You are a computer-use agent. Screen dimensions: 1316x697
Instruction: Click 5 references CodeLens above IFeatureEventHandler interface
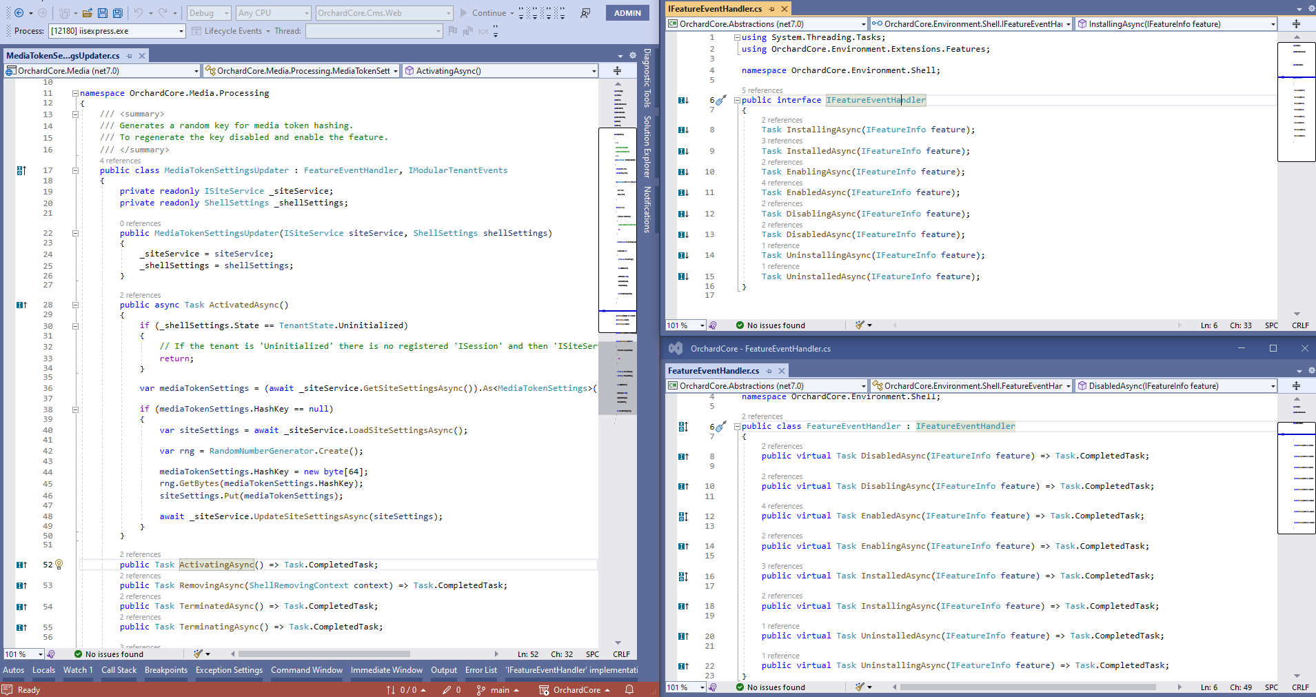coord(762,90)
